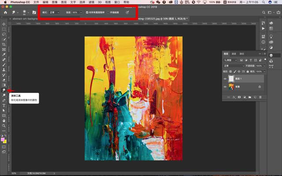This screenshot has width=282, height=176.
Task: Click the add layer mask button
Action: [239, 97]
